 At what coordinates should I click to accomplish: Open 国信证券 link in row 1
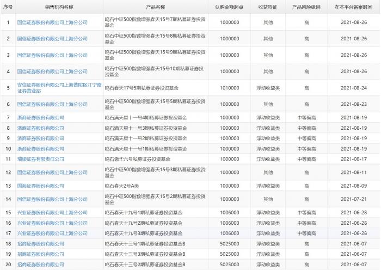[52, 22]
